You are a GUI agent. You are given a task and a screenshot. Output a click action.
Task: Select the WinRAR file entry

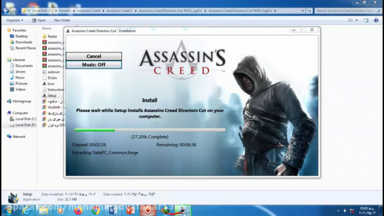pyautogui.click(x=53, y=107)
